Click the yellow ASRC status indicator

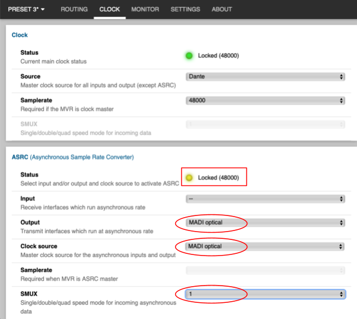(x=189, y=178)
